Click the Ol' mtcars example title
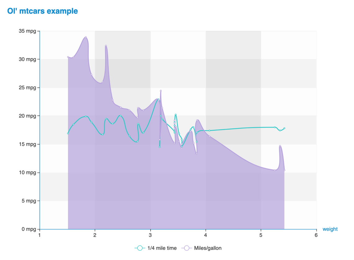This screenshot has height=260, width=354. click(43, 11)
